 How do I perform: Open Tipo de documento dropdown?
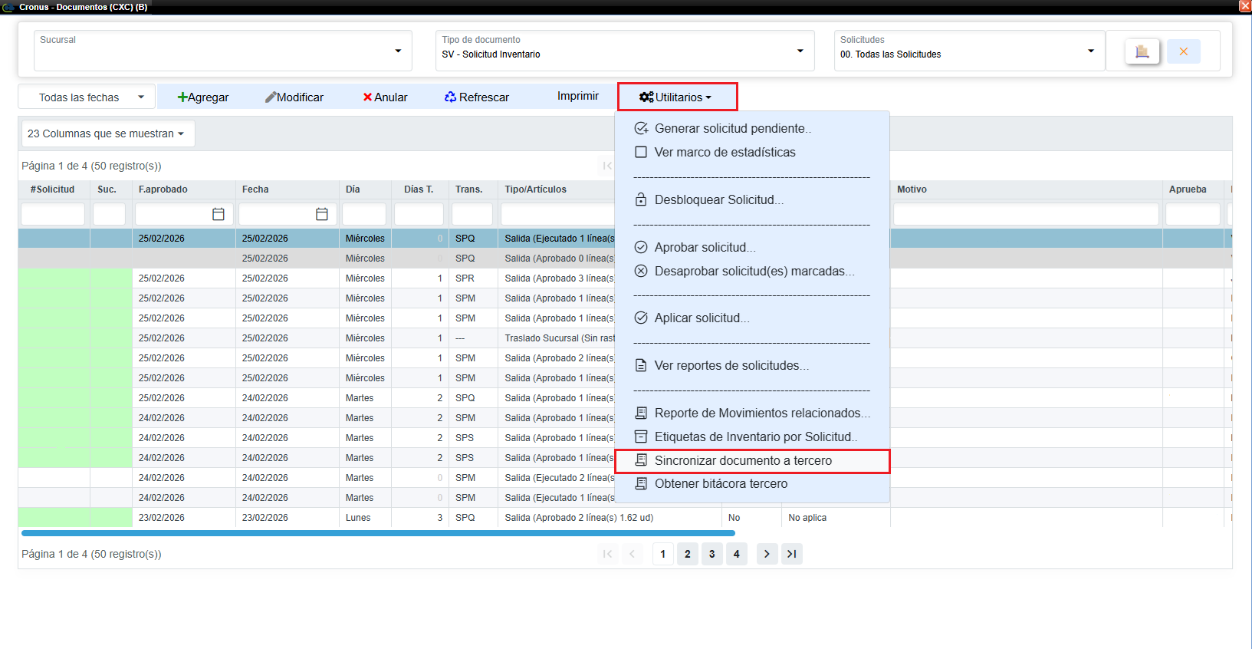[800, 51]
